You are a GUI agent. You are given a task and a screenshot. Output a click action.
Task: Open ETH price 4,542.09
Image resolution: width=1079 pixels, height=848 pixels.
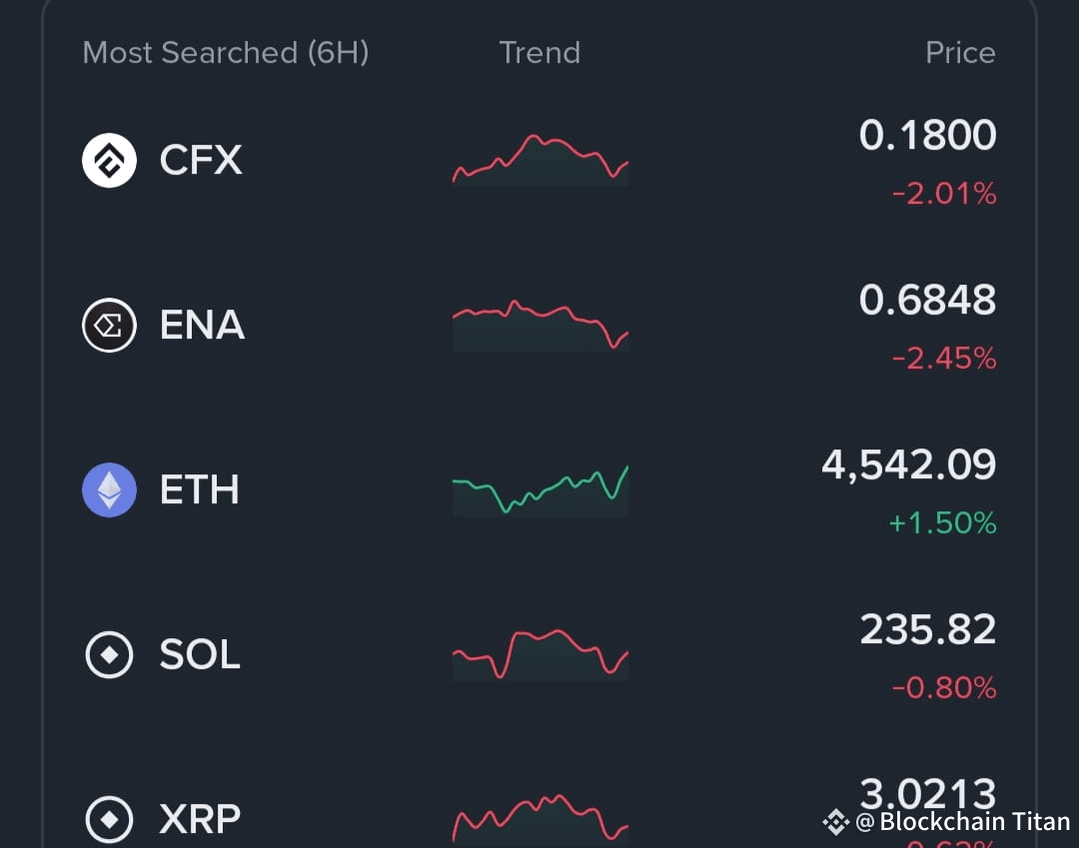908,463
